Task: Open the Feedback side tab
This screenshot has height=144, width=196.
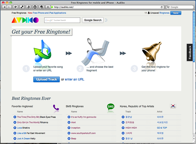Action: (190, 52)
